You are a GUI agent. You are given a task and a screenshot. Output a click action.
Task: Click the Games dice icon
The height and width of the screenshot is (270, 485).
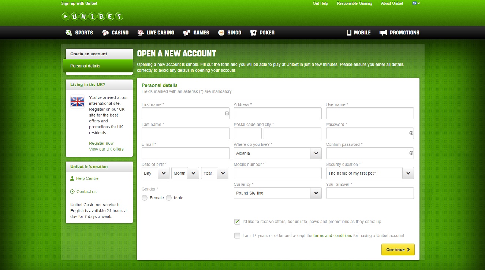tap(187, 33)
